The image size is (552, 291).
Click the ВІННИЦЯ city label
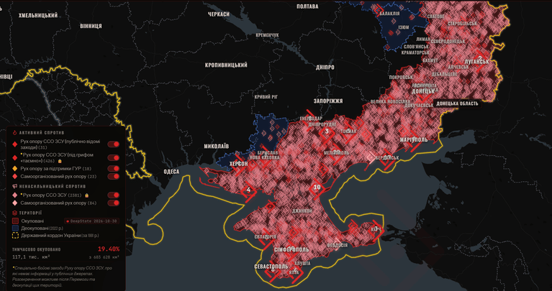[x=91, y=26]
